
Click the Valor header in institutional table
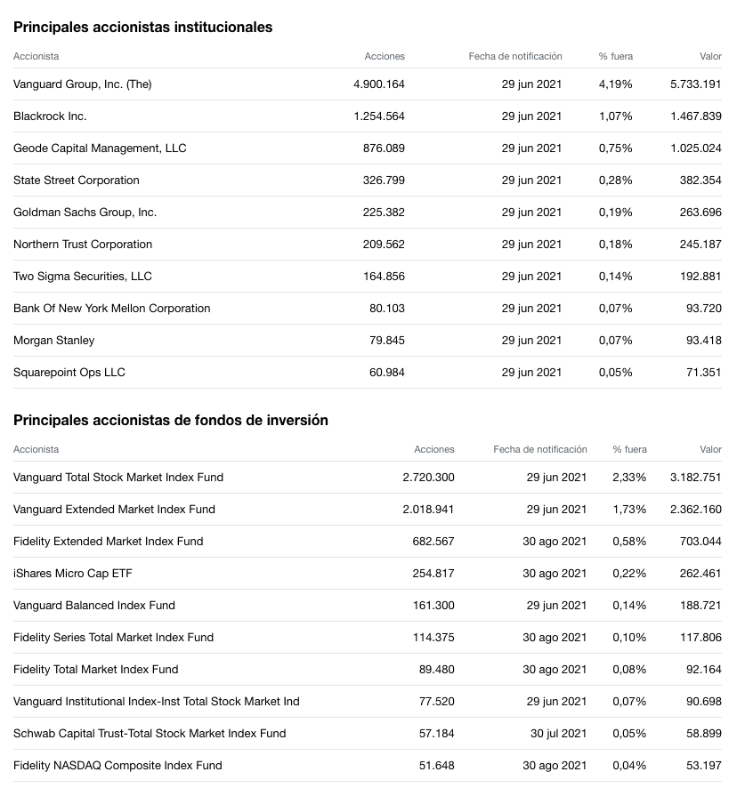[x=710, y=56]
